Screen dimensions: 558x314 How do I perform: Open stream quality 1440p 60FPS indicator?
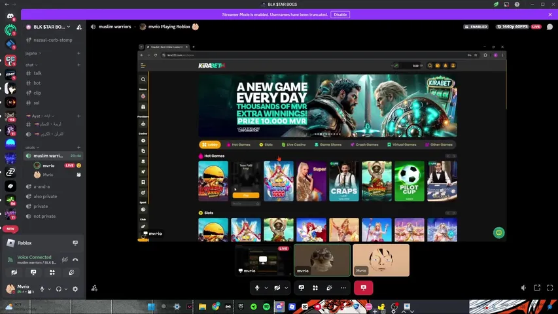point(512,27)
